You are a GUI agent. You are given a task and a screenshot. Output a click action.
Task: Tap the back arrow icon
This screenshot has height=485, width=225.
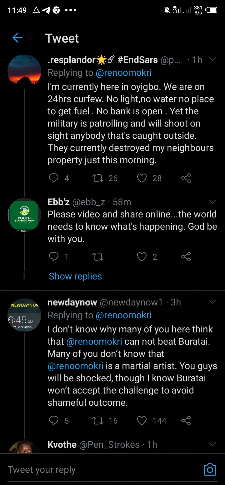[17, 38]
